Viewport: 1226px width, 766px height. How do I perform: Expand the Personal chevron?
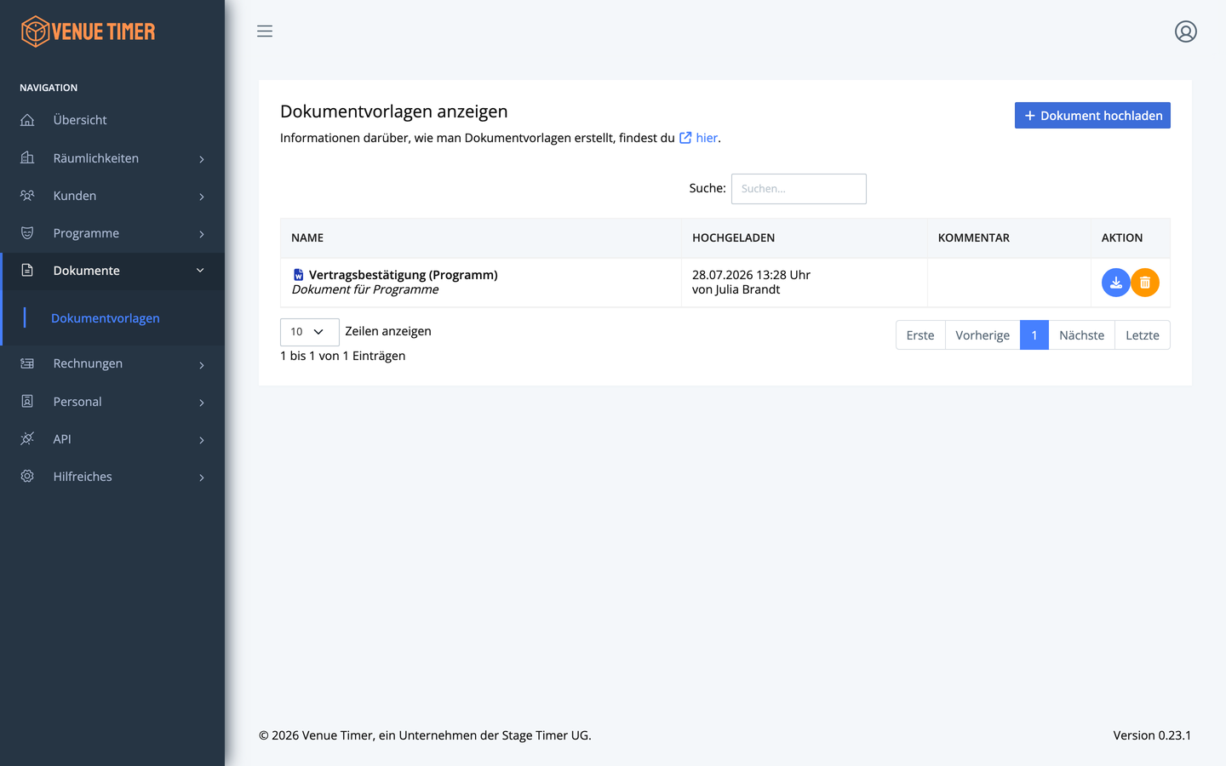pyautogui.click(x=202, y=403)
